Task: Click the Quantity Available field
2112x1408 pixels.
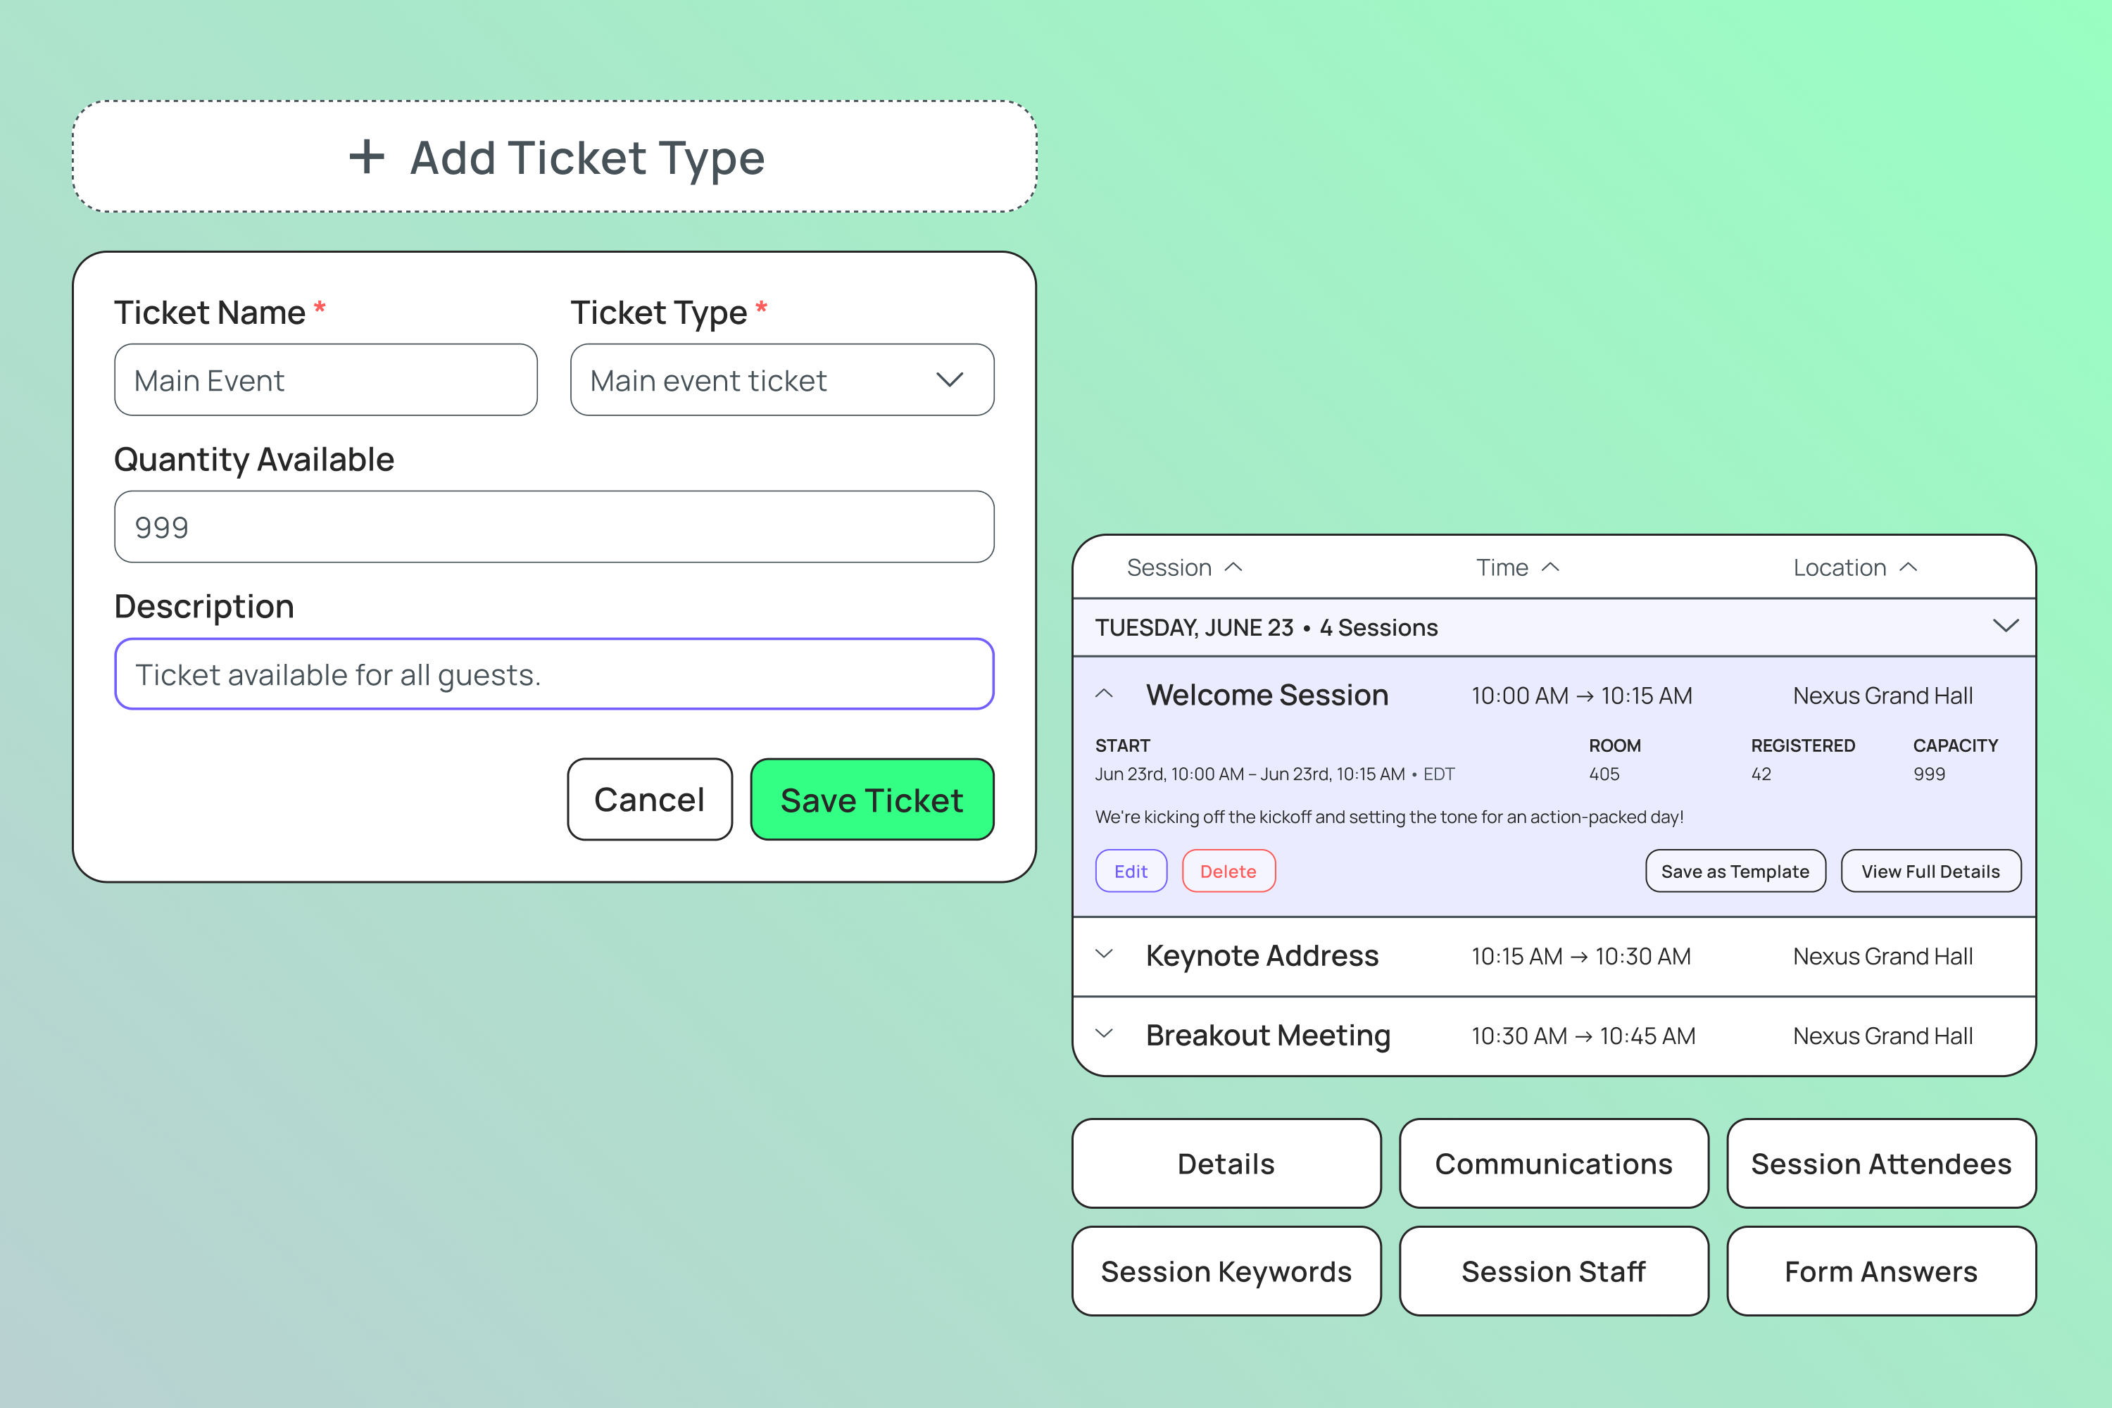Action: coord(554,527)
